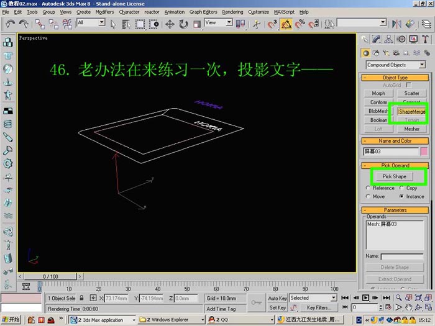Image resolution: width=435 pixels, height=326 pixels.
Task: Open the Customize menu
Action: (x=259, y=12)
